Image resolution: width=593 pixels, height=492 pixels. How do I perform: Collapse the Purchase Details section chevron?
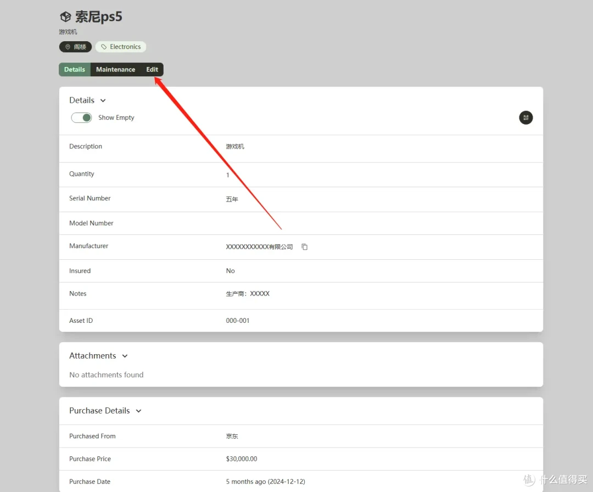pyautogui.click(x=138, y=411)
